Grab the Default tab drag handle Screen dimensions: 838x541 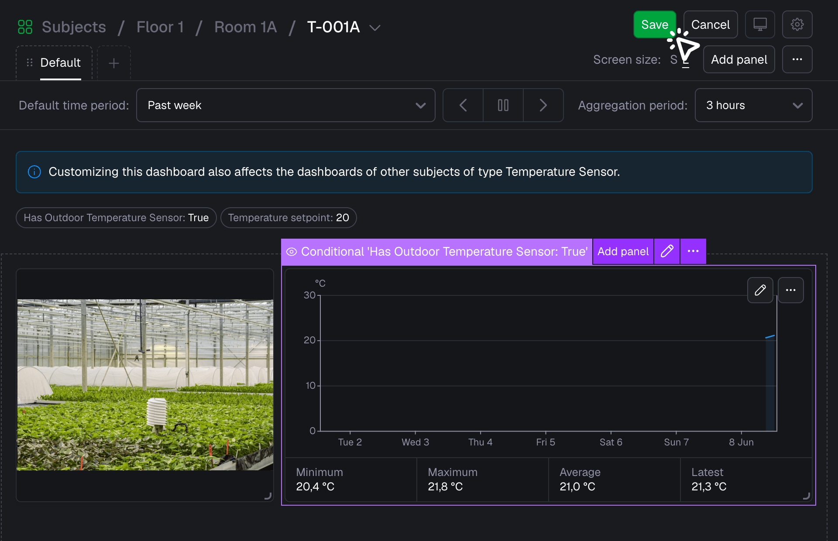30,63
